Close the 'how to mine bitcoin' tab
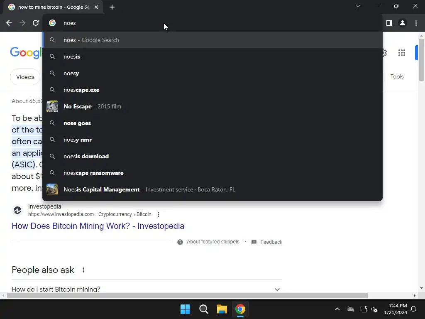The image size is (425, 319). pos(96,7)
